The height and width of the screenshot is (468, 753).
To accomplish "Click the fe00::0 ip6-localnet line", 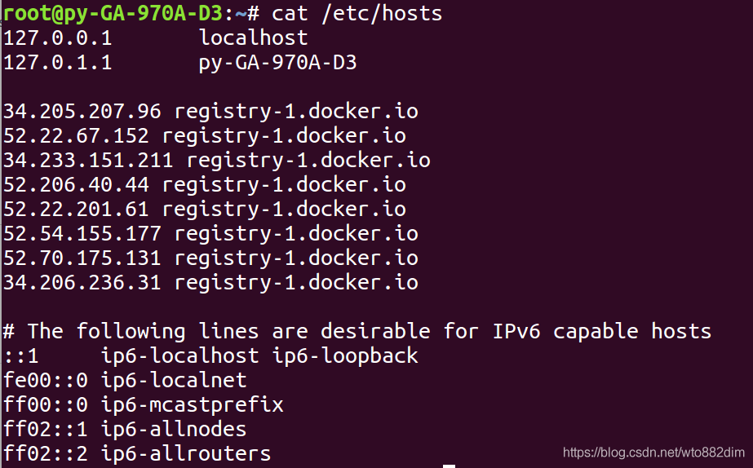I will point(125,381).
